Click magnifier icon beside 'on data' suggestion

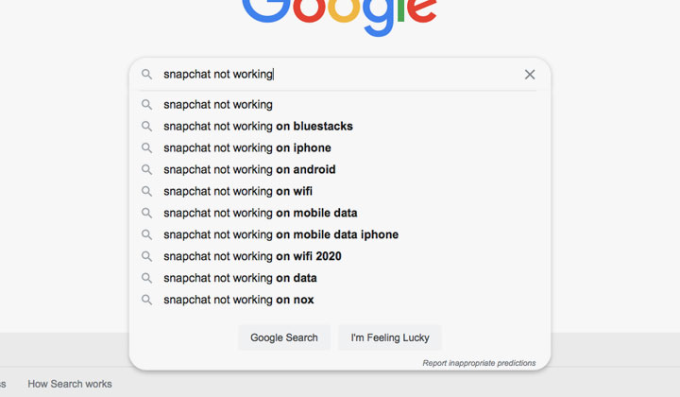tap(147, 278)
